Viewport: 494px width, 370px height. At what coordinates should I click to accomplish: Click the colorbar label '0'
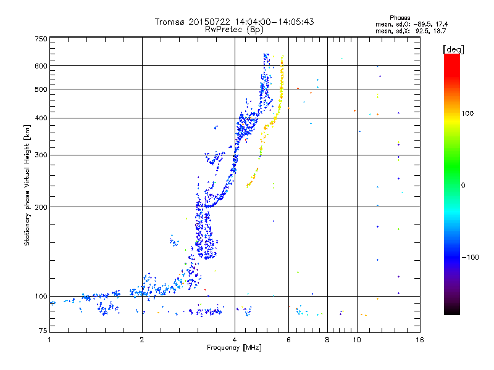(x=463, y=186)
